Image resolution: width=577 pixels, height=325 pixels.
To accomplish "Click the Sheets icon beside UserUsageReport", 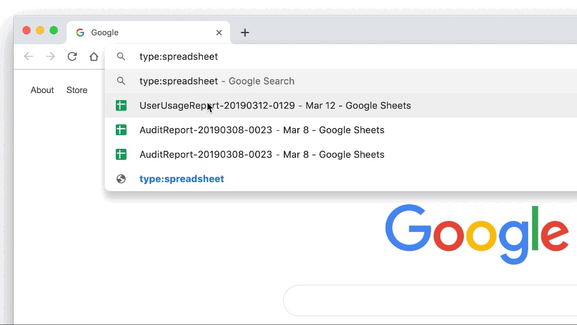I will point(121,105).
